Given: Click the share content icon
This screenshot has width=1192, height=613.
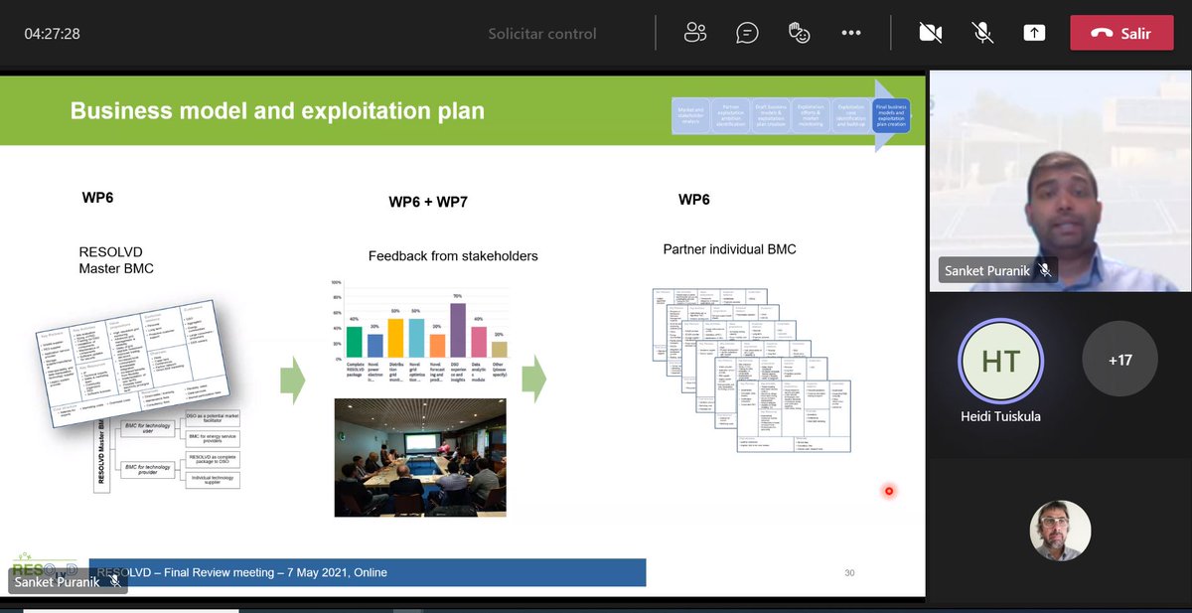Looking at the screenshot, I should pos(1034,32).
